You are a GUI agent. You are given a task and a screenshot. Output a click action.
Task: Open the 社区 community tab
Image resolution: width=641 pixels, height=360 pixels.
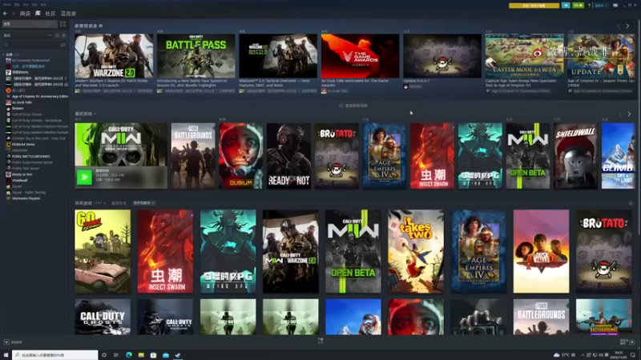[x=50, y=14]
